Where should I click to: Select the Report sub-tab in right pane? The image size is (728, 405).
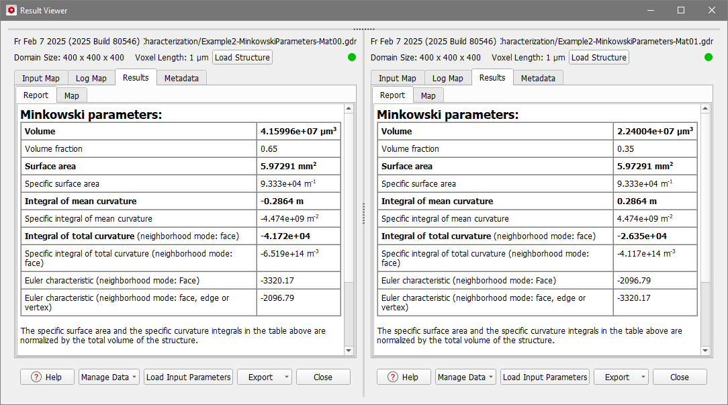coord(392,95)
